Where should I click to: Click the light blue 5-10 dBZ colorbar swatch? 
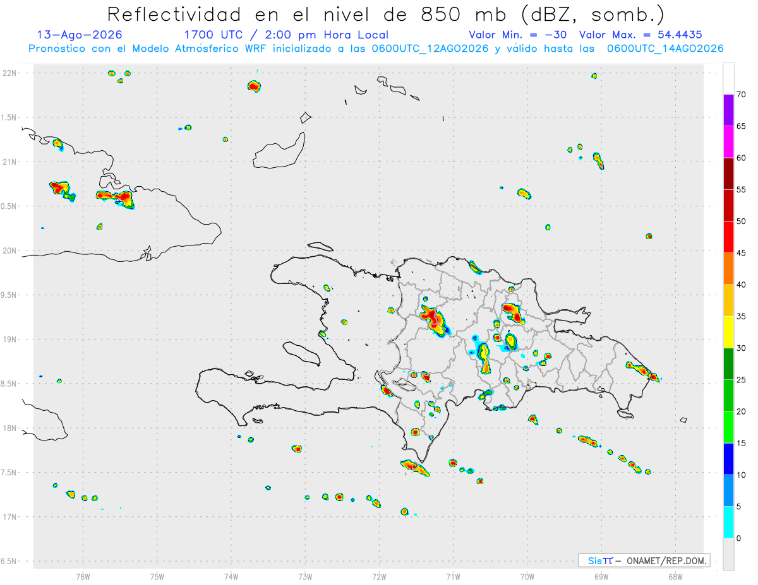728,490
